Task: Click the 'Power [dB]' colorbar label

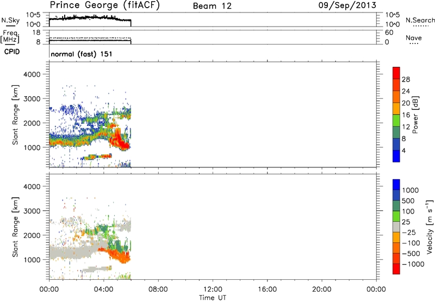Action: [x=415, y=115]
